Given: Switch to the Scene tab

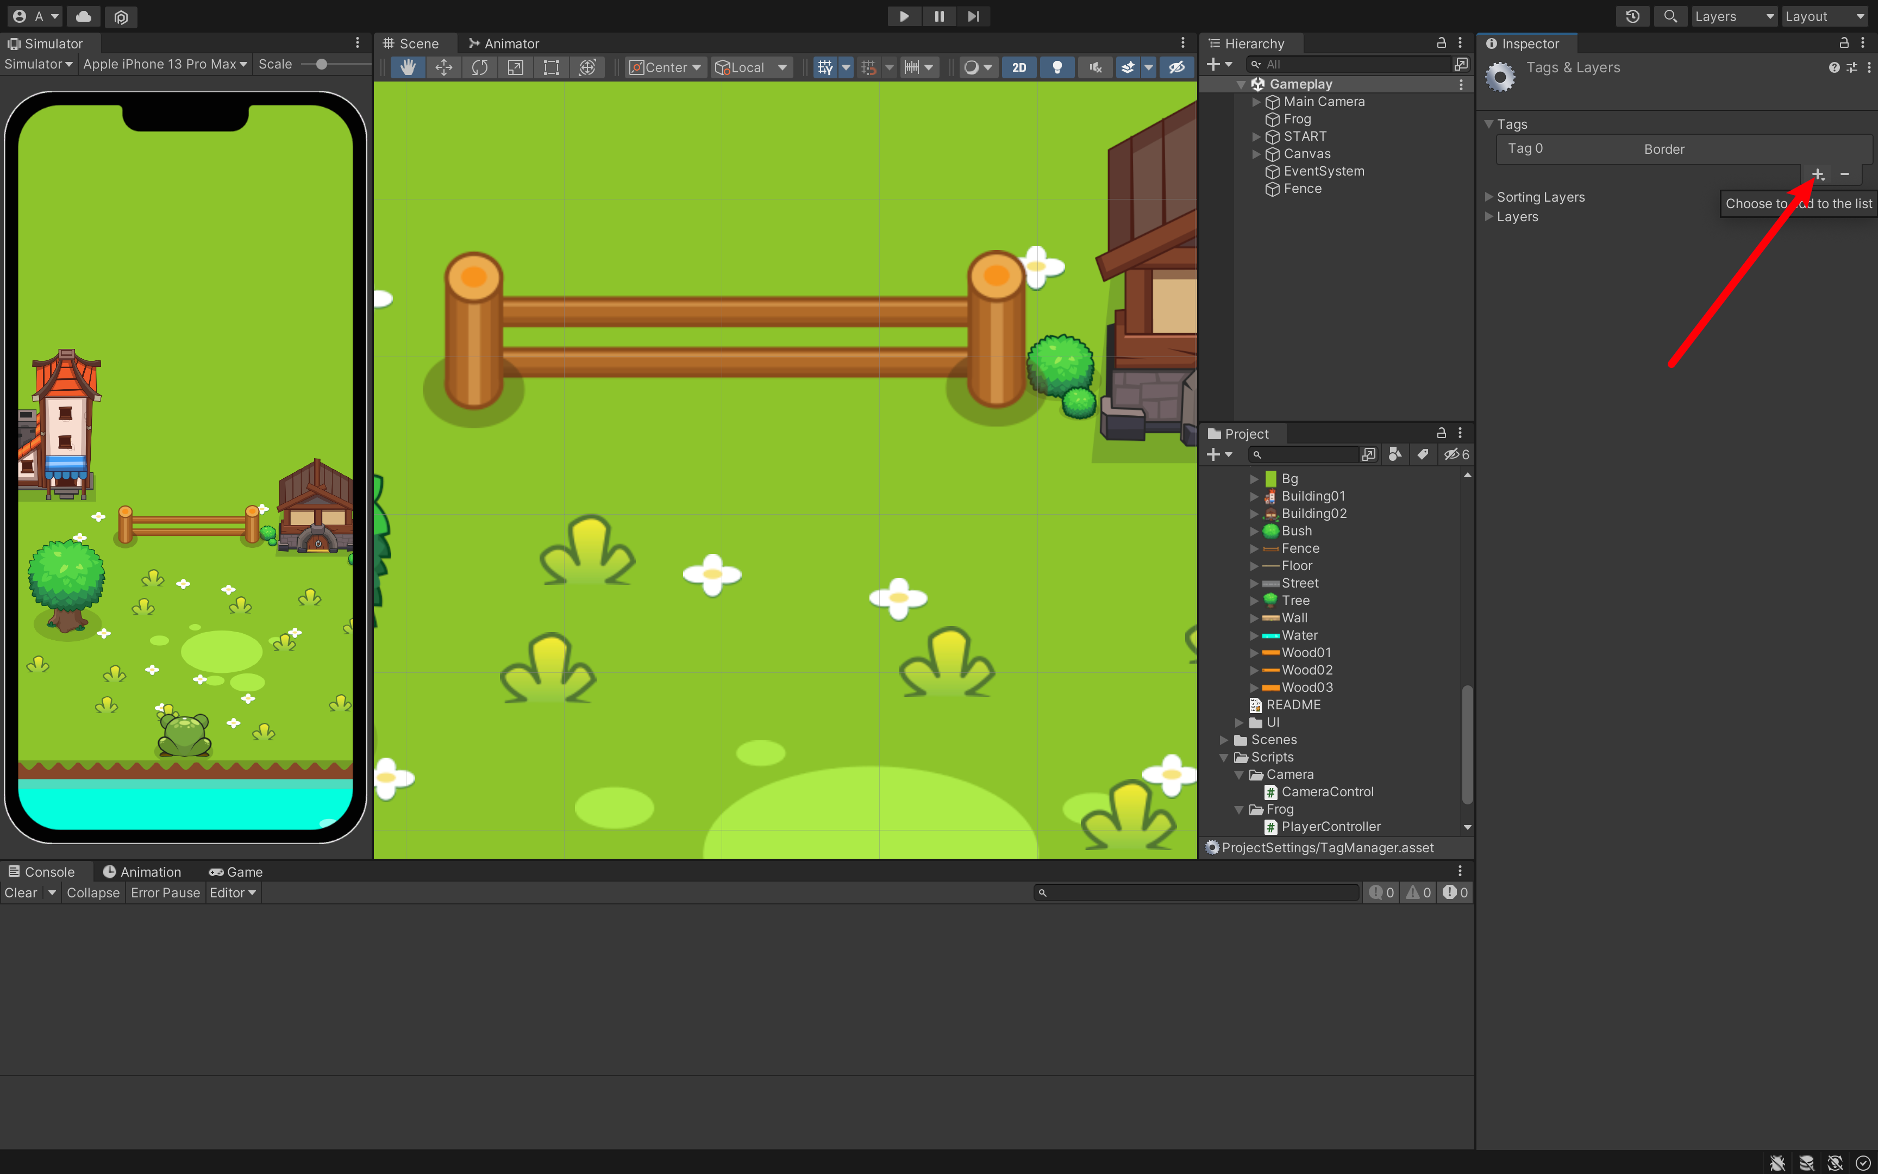Looking at the screenshot, I should 410,43.
